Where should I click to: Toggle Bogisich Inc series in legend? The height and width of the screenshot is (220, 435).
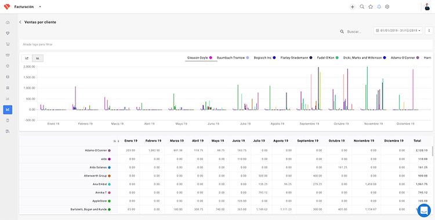tap(264, 58)
